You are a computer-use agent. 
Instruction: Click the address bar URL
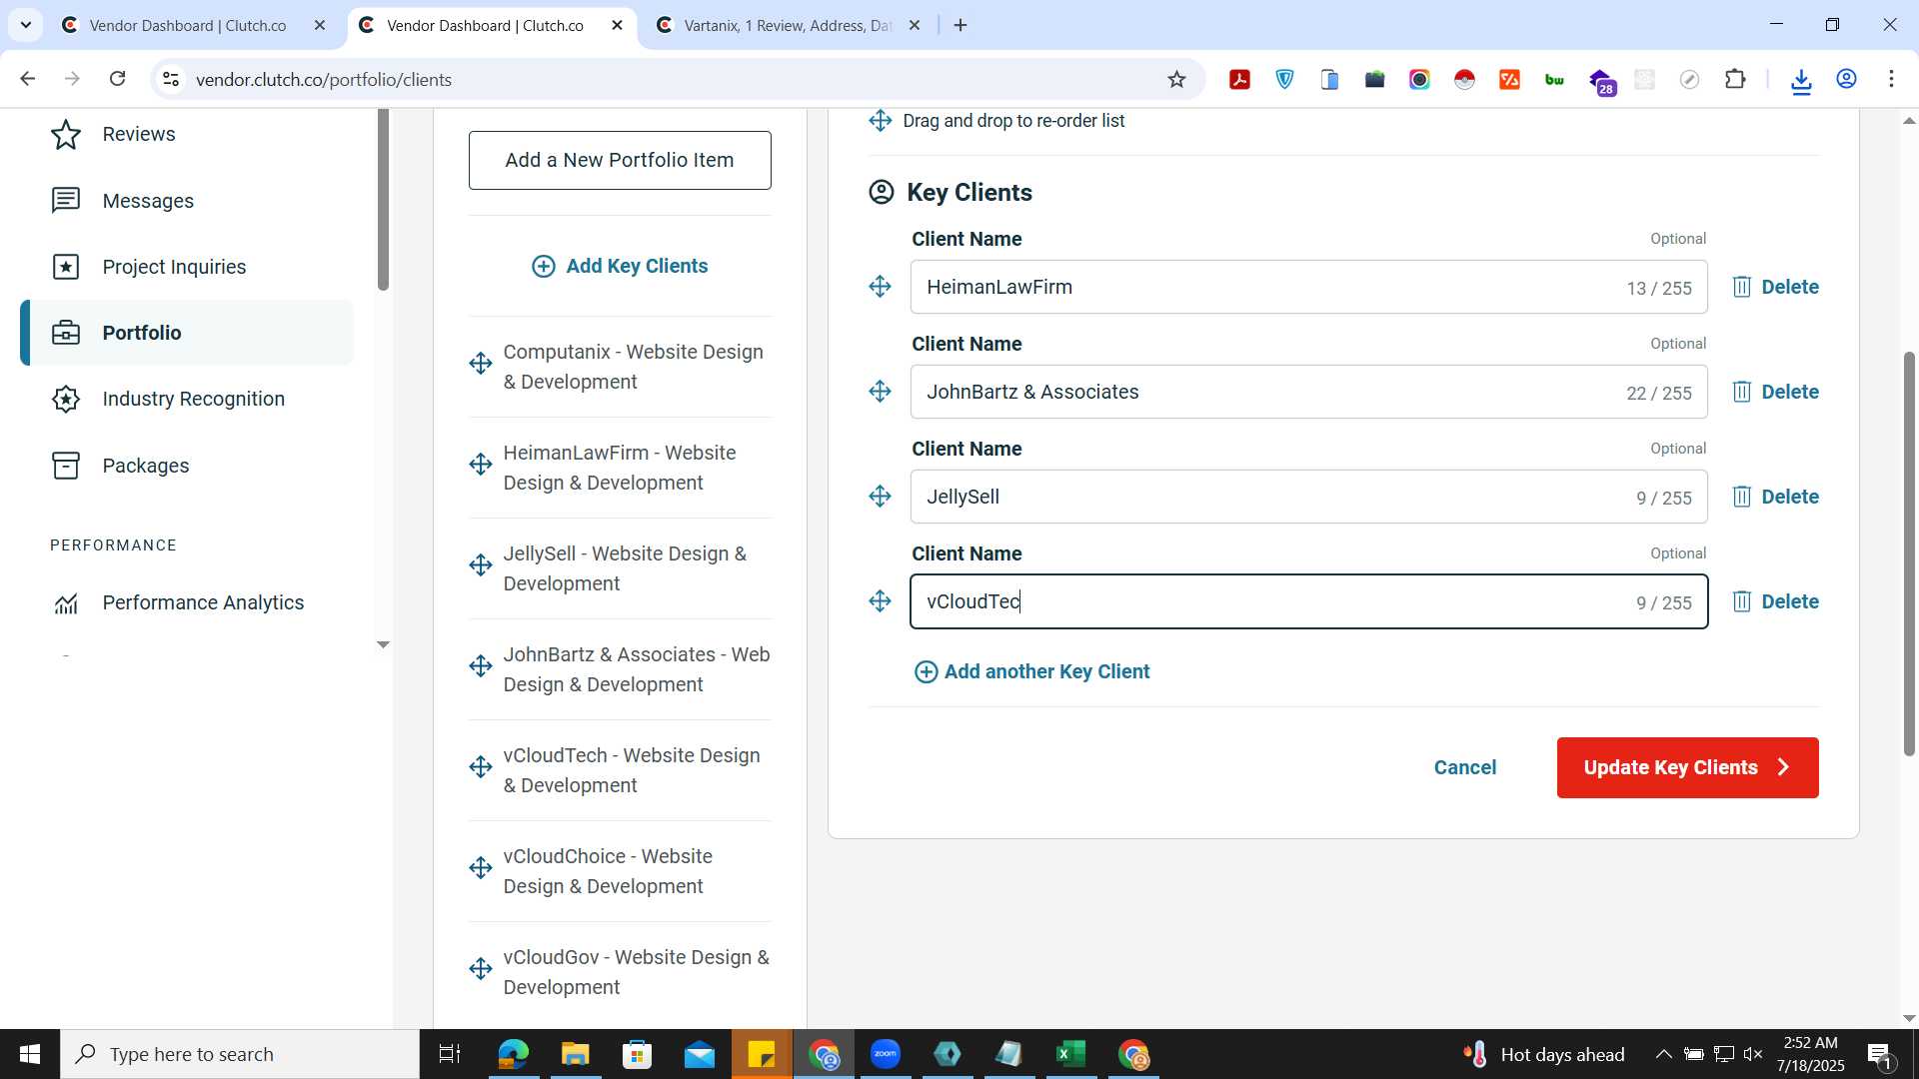[x=324, y=79]
